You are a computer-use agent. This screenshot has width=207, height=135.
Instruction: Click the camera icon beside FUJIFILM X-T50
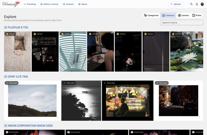(6, 27)
